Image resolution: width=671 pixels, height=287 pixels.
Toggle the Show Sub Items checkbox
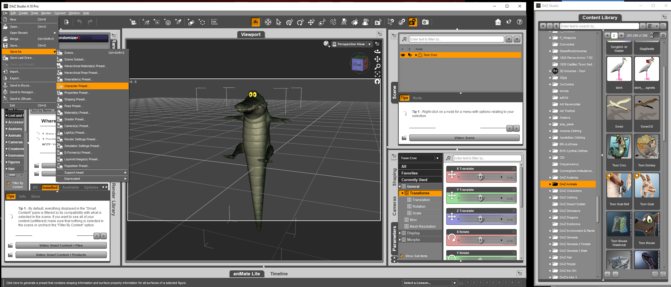click(402, 256)
